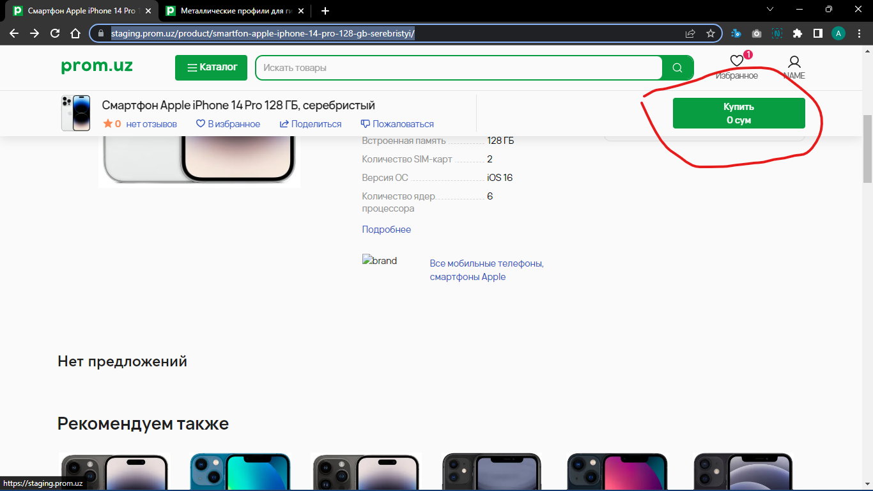Open a new browser tab
The image size is (873, 491).
pyautogui.click(x=325, y=11)
